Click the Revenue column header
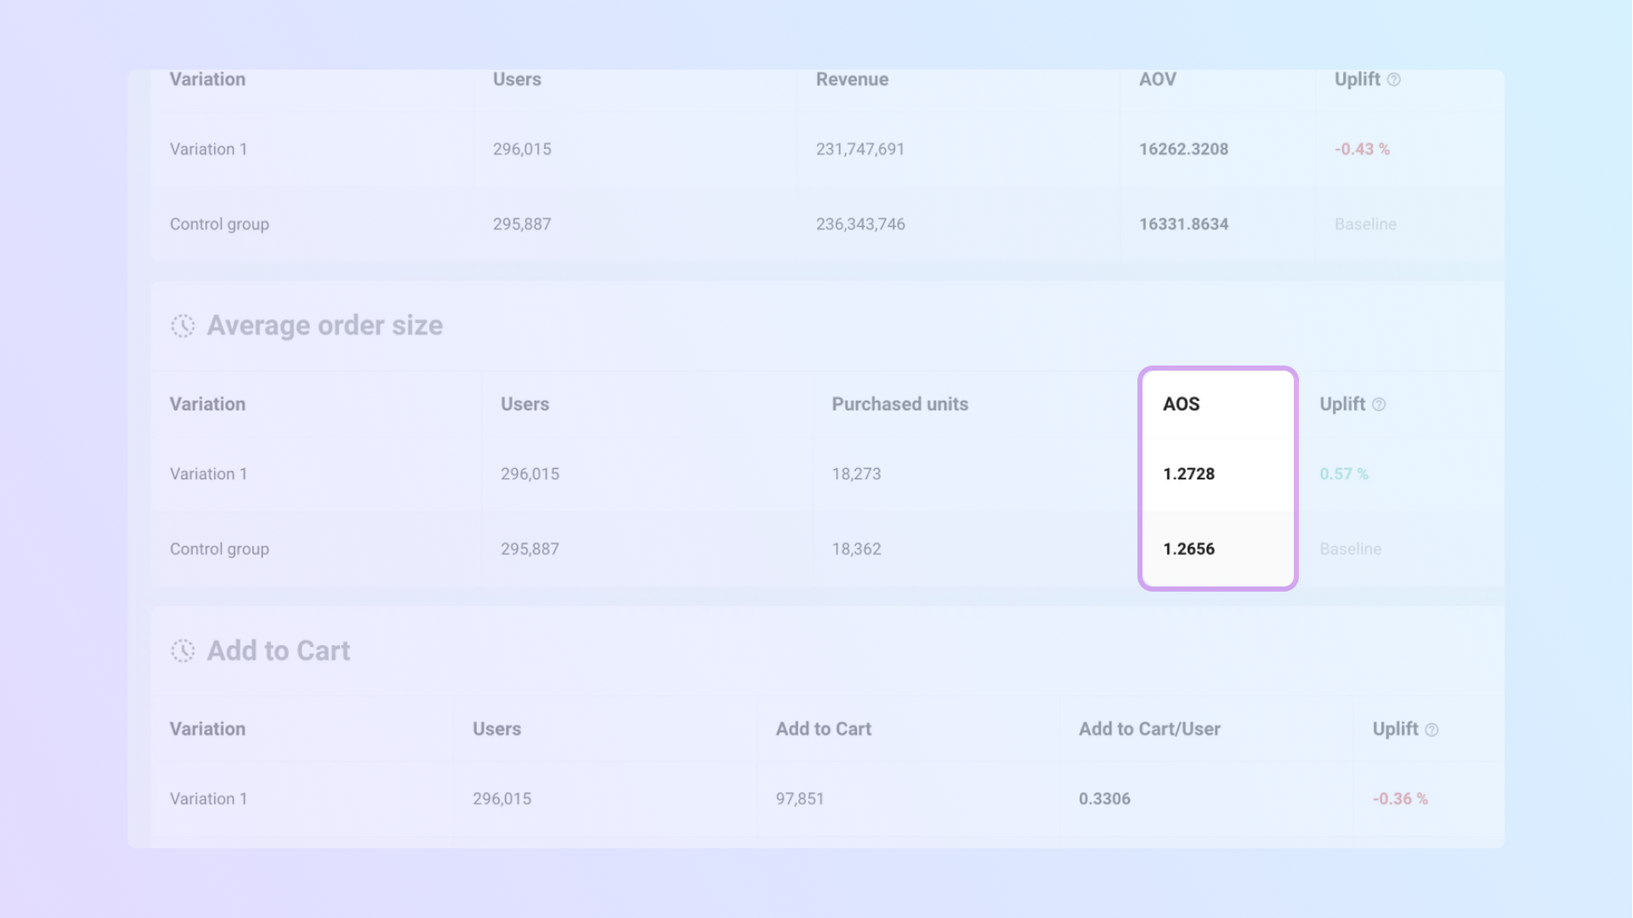Viewport: 1633px width, 918px height. tap(852, 79)
